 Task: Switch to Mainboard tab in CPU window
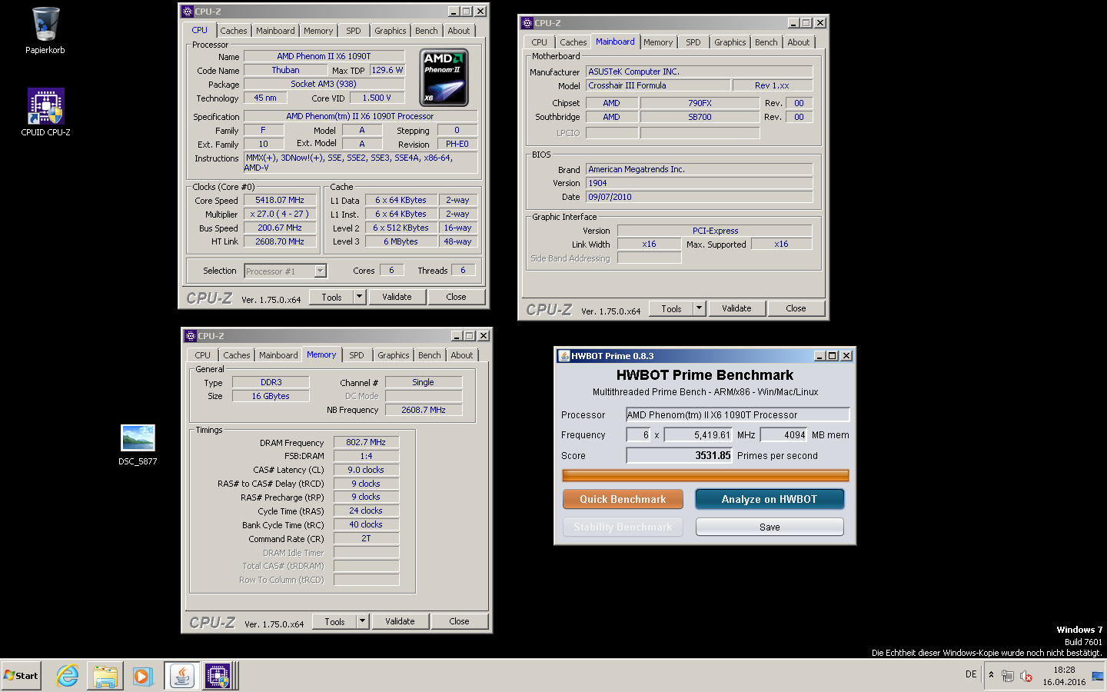click(275, 31)
